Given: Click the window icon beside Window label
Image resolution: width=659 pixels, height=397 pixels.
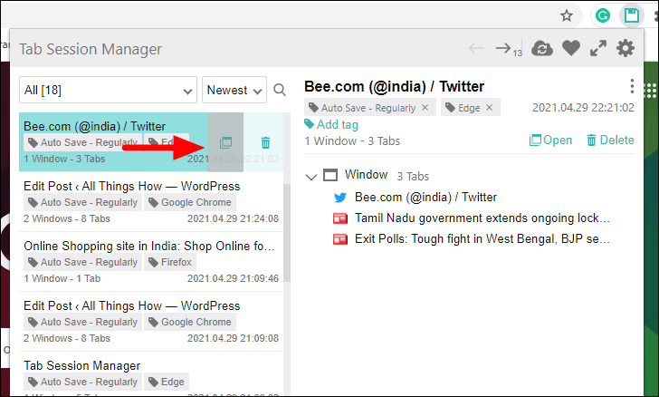Looking at the screenshot, I should coord(330,175).
